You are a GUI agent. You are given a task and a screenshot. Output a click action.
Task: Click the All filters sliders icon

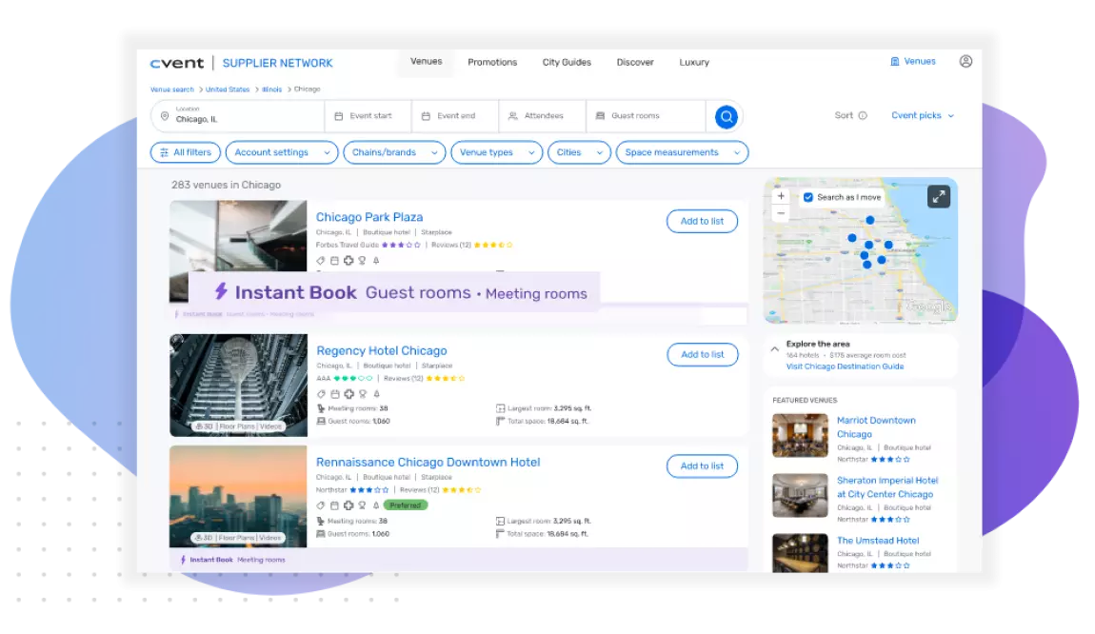(164, 152)
